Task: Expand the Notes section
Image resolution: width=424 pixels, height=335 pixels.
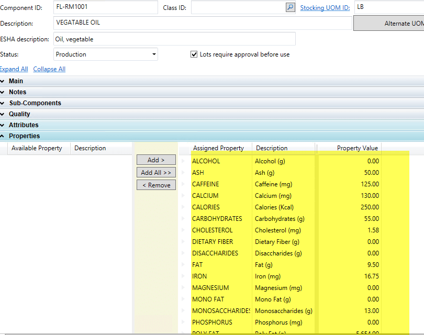Action: 17,92
